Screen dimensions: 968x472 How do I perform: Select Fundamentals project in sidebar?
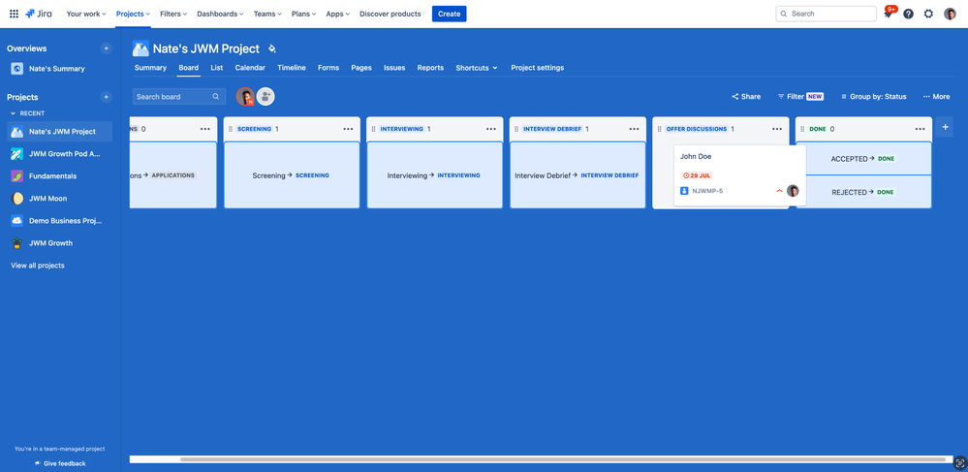pos(59,176)
